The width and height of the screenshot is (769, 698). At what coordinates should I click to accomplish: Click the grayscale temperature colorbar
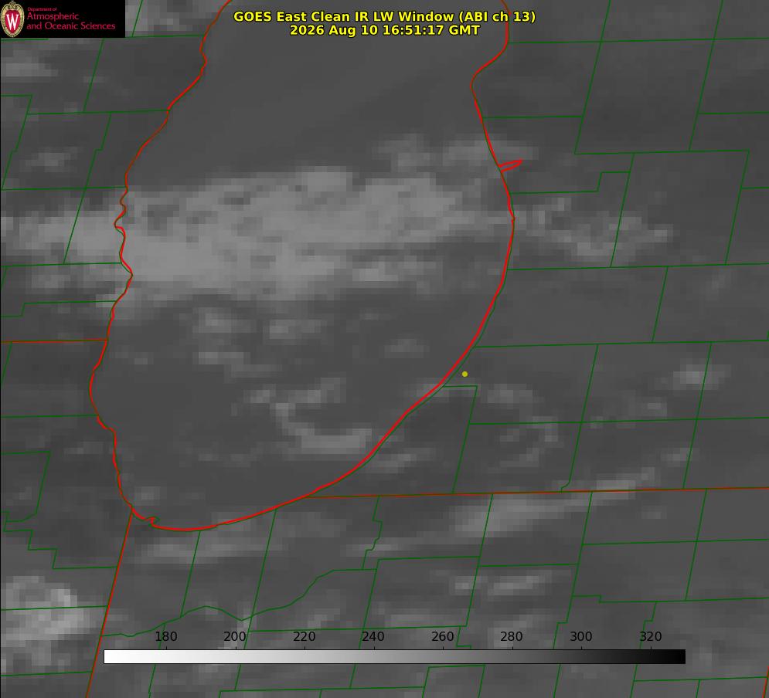(x=394, y=656)
